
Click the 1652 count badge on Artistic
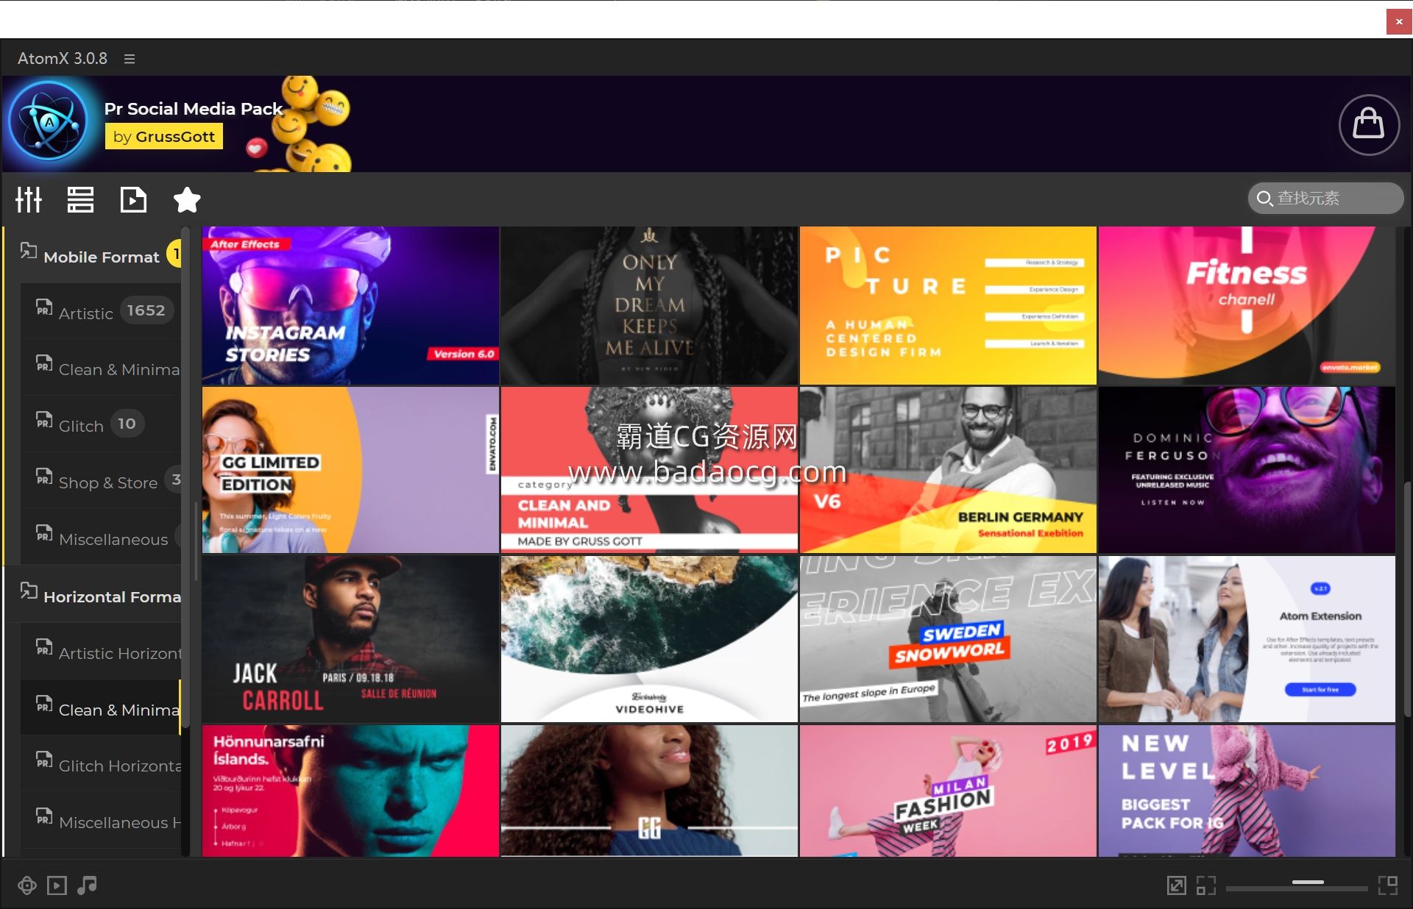click(146, 310)
